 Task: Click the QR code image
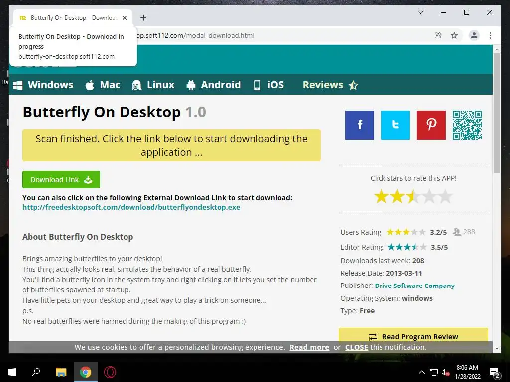pos(467,125)
